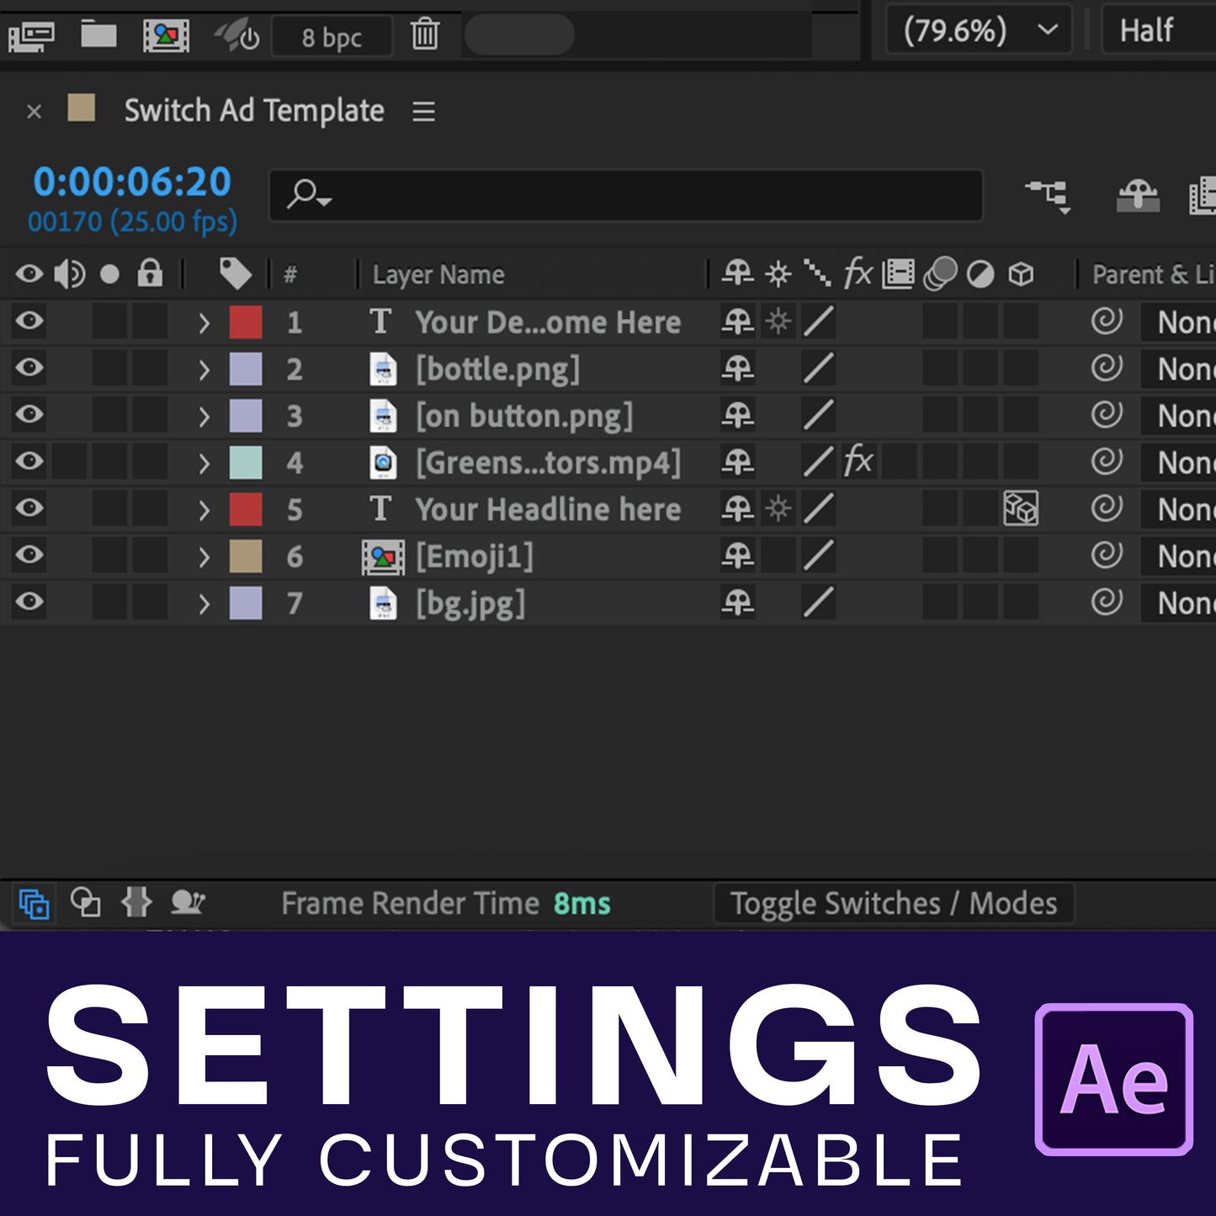Hide the Emoji1 layer eye icon
This screenshot has height=1216, width=1216.
click(29, 555)
